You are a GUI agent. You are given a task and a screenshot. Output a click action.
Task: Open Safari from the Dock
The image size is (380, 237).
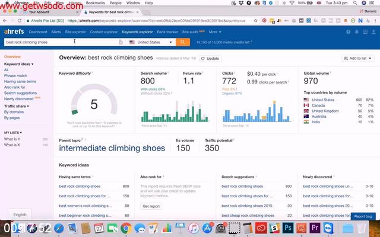[x=59, y=228]
